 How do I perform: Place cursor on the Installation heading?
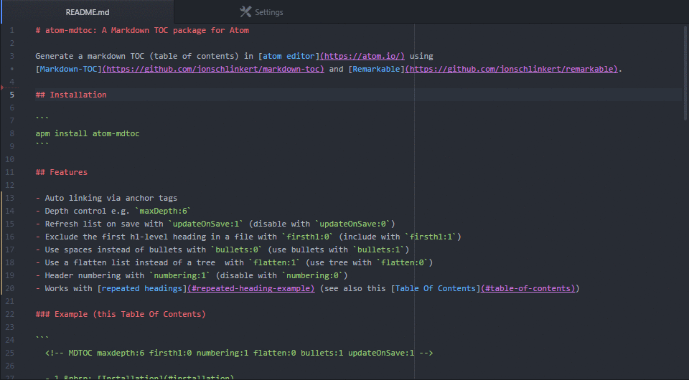[x=71, y=95]
